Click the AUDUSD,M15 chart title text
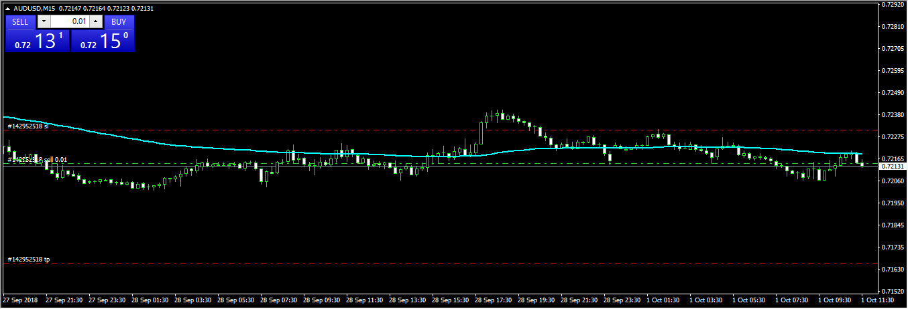908x309 pixels. [x=34, y=7]
